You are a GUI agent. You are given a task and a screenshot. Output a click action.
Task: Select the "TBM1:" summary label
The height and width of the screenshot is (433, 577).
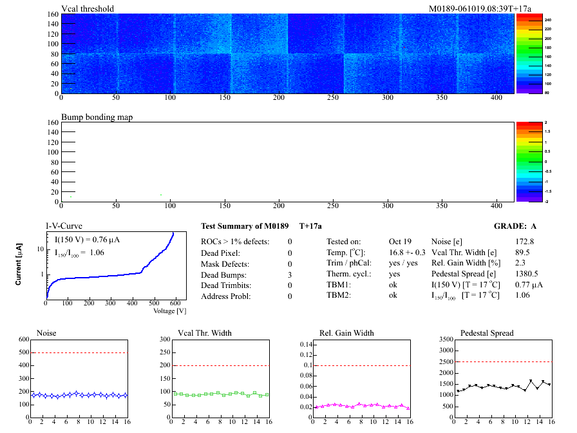point(339,285)
